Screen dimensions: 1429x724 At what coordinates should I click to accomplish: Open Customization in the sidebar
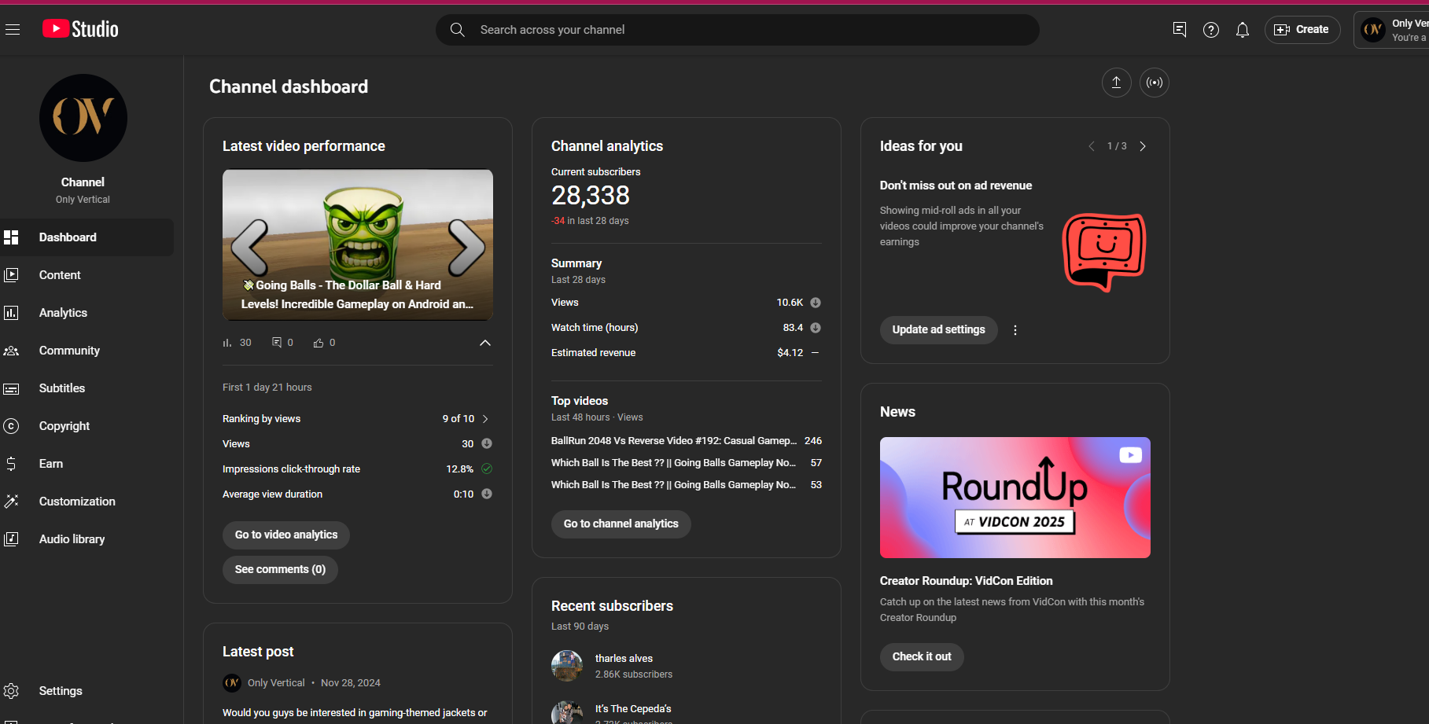87,502
